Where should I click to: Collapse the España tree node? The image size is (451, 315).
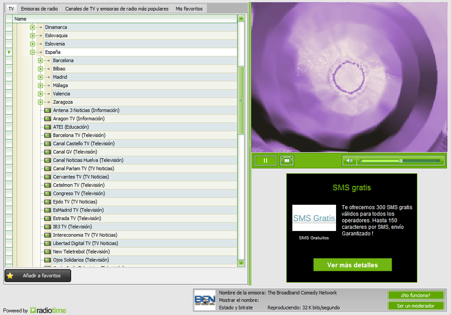point(33,52)
